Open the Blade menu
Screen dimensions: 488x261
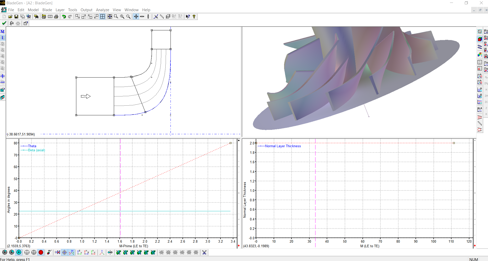point(47,10)
